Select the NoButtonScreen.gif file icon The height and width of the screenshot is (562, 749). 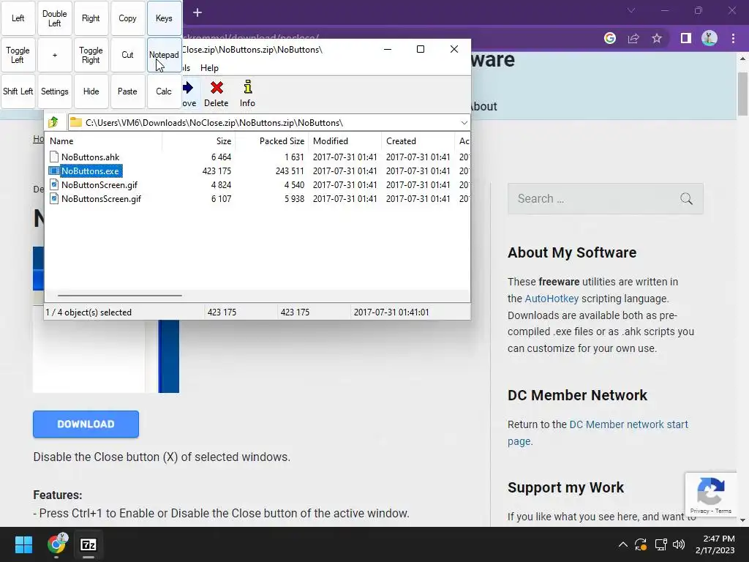coord(54,184)
